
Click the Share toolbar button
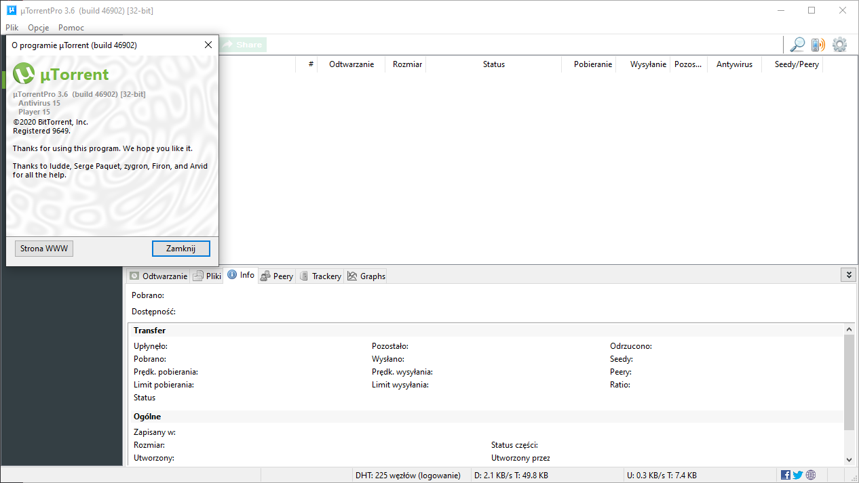click(x=242, y=45)
